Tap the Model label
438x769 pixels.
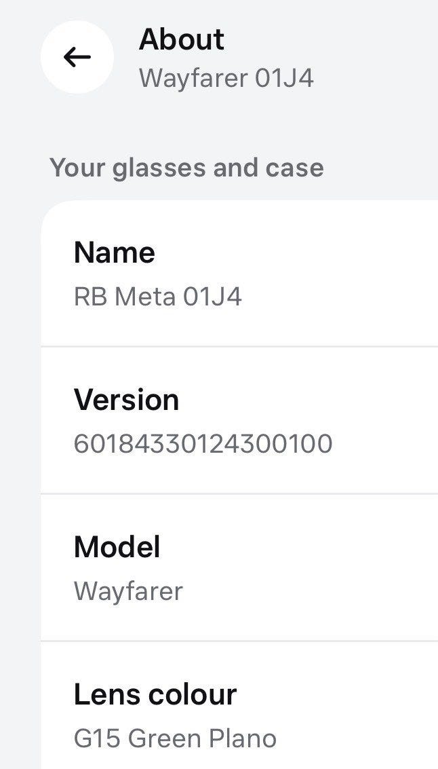click(x=117, y=547)
